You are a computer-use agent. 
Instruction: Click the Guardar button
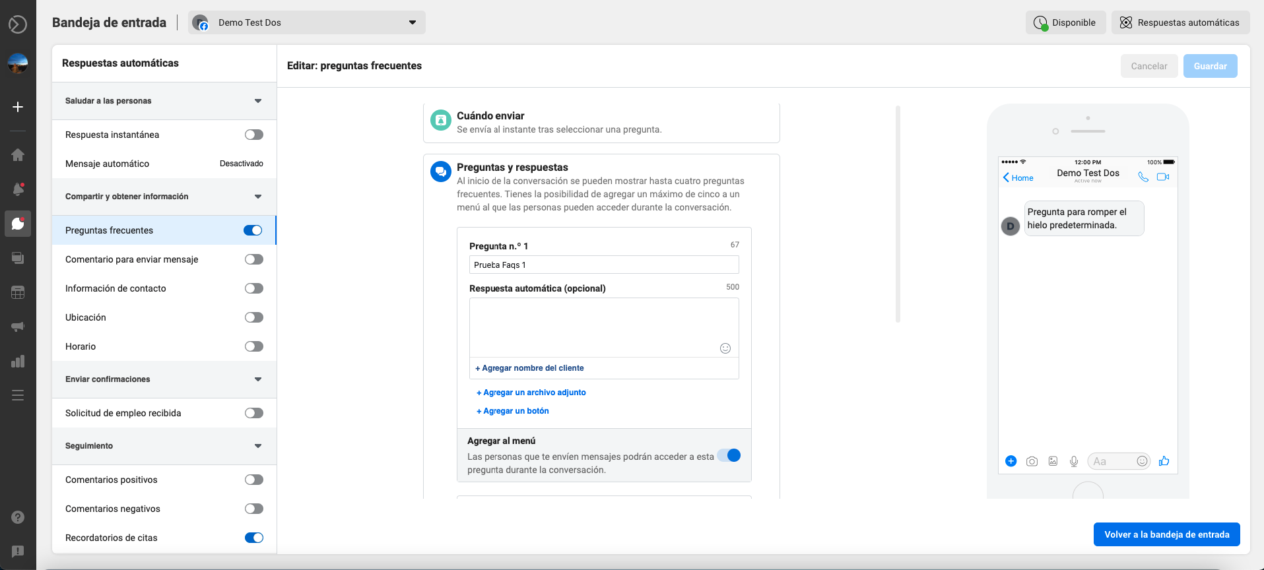coord(1210,66)
